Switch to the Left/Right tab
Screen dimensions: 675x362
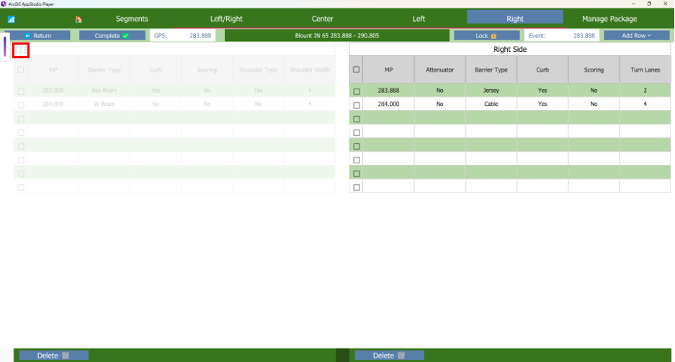(x=226, y=19)
